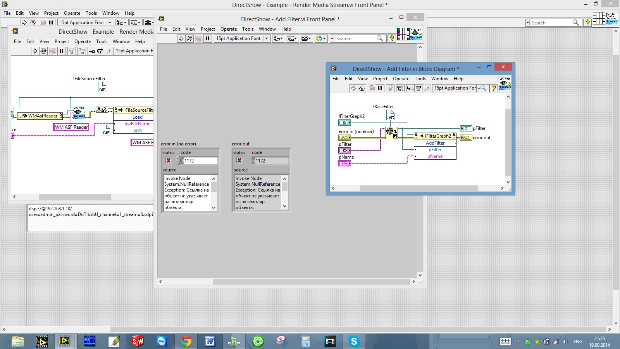620x349 pixels.
Task: Click AddFilter method on IFilterGraph2 invoke node
Action: click(435, 143)
